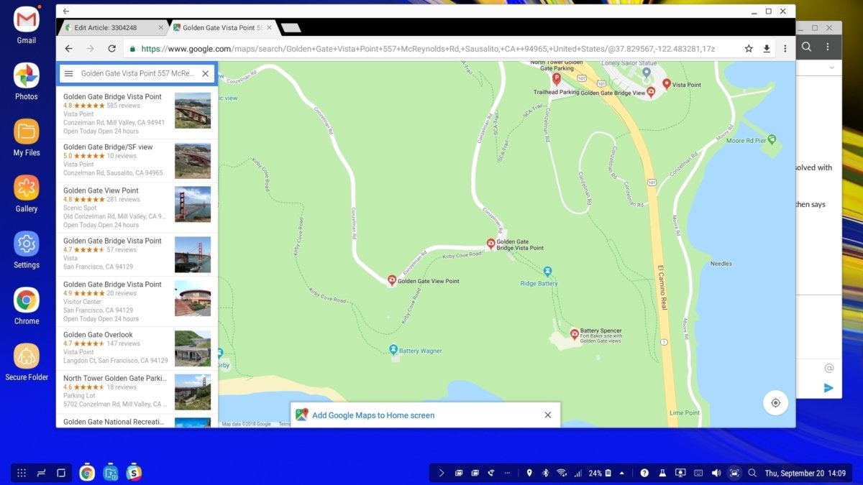
Task: Switch to Edit Article: 3304248 tab
Action: [x=113, y=27]
